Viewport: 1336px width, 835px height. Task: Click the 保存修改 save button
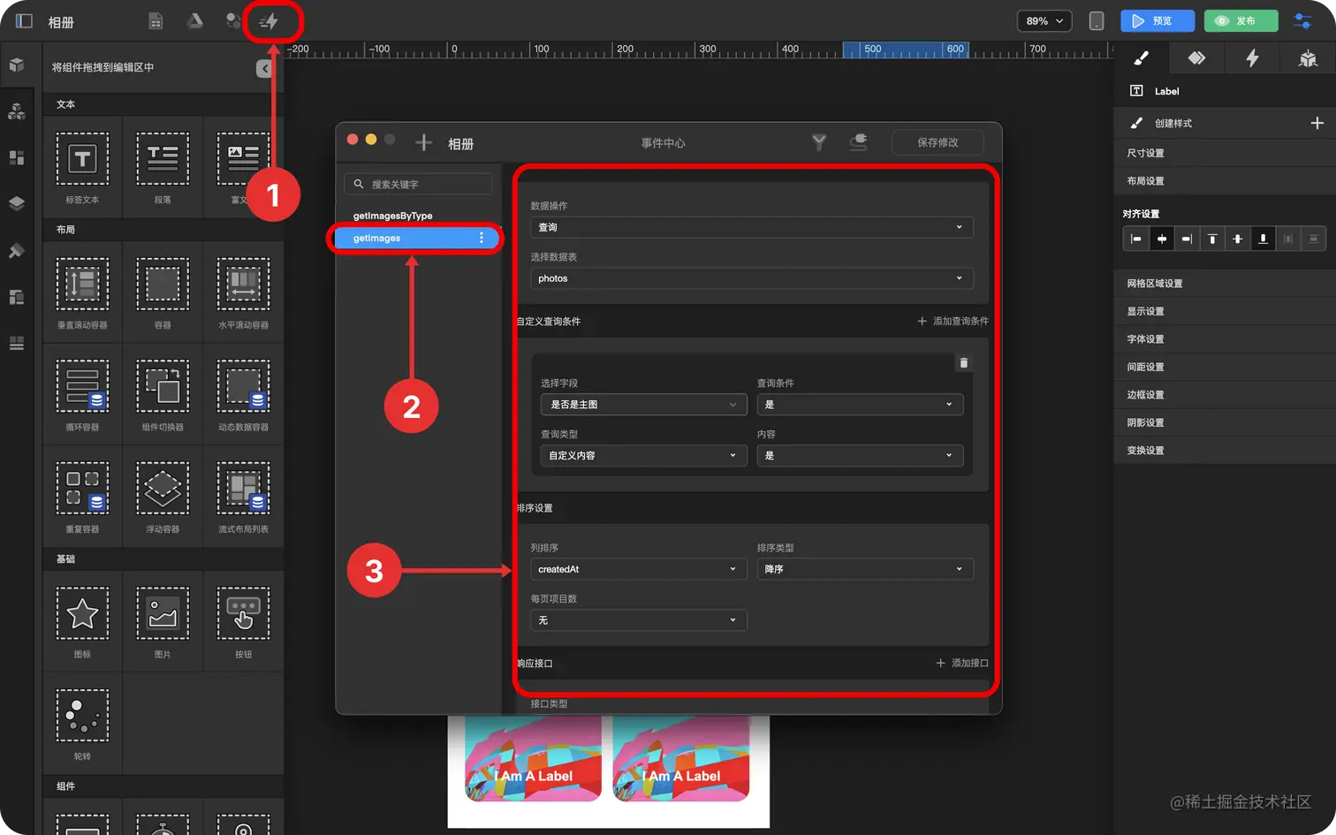937,142
